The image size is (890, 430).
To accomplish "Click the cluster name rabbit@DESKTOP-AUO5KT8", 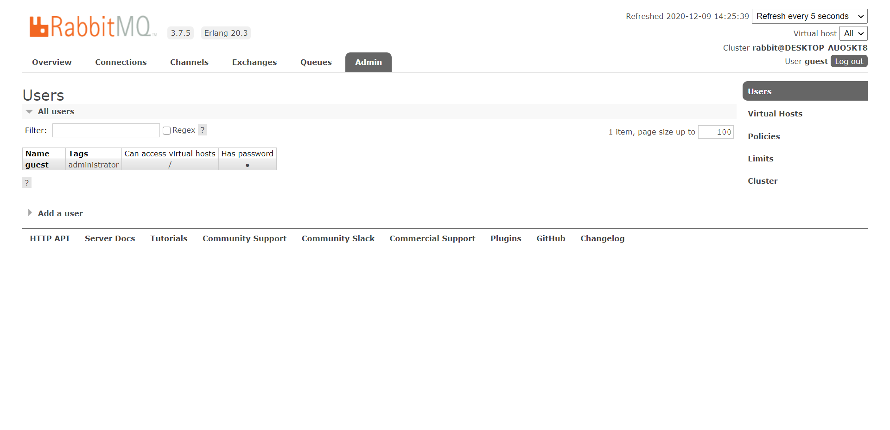I will point(810,48).
